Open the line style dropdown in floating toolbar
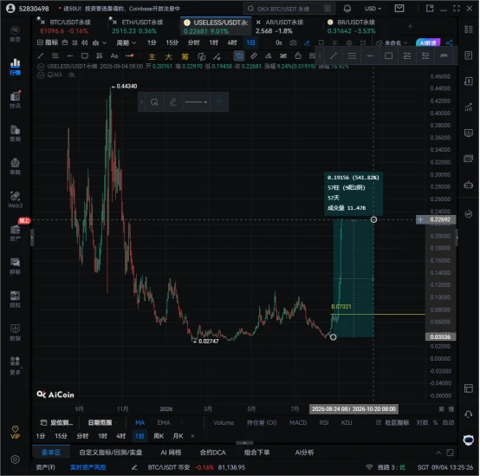 196,102
